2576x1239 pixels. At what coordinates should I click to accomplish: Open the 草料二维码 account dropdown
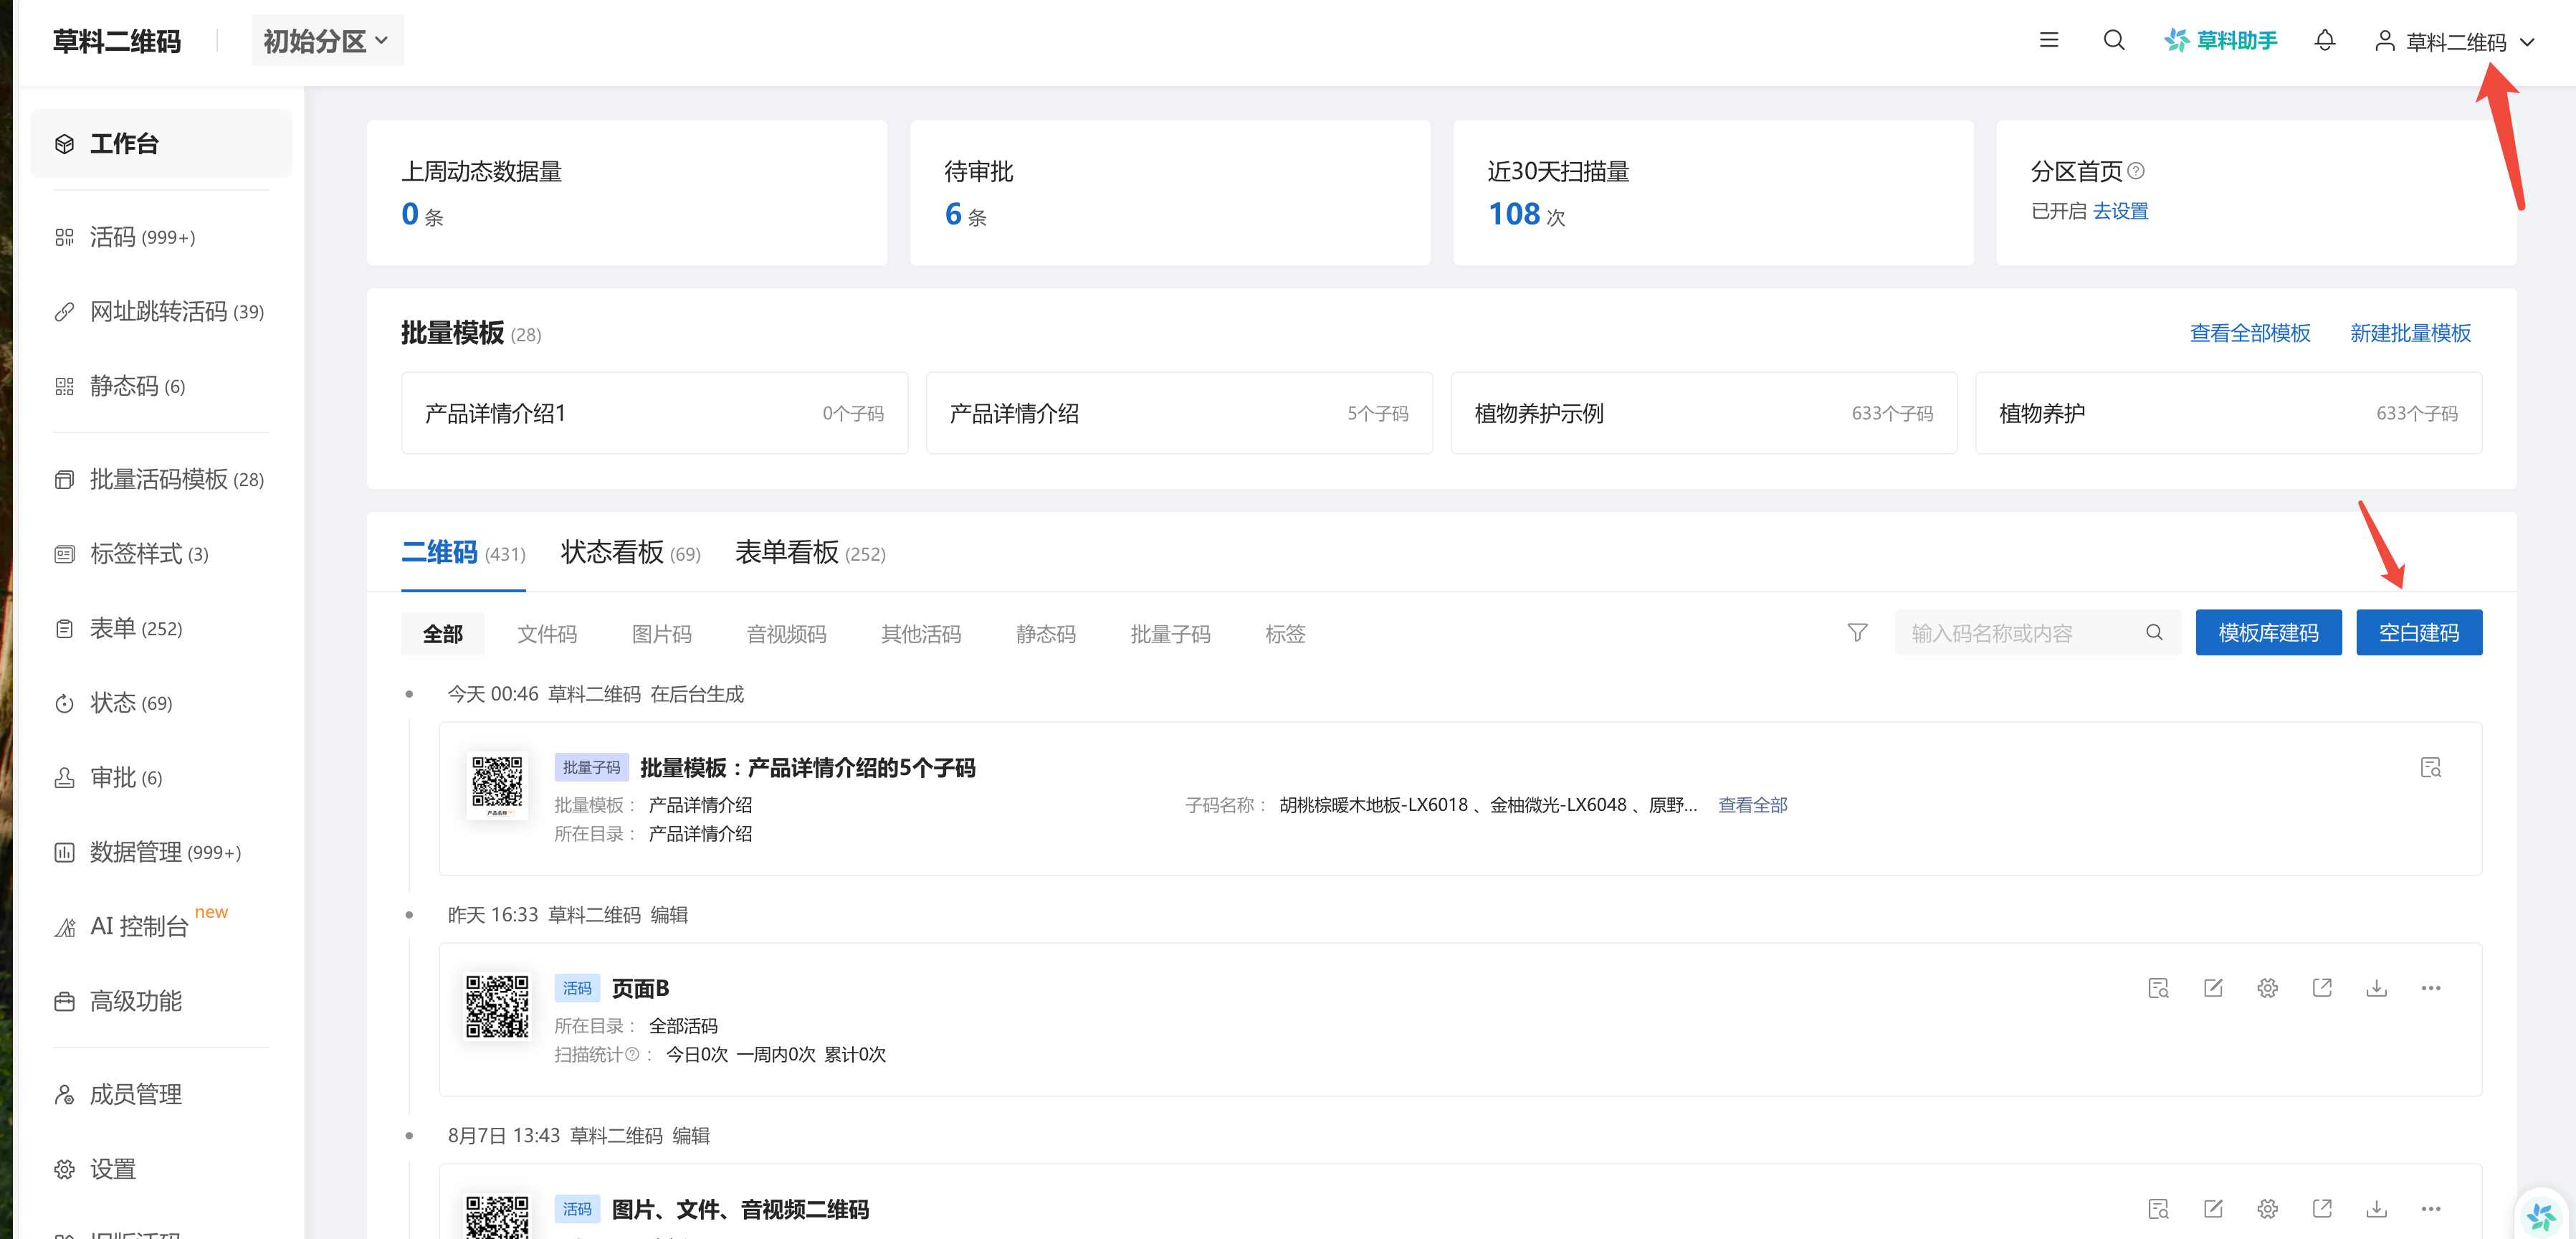(2455, 42)
